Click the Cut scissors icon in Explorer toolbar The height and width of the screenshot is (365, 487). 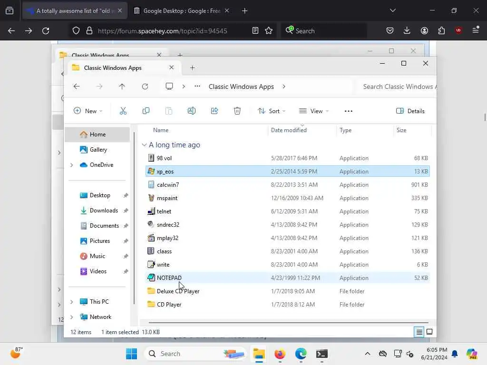[x=123, y=111]
